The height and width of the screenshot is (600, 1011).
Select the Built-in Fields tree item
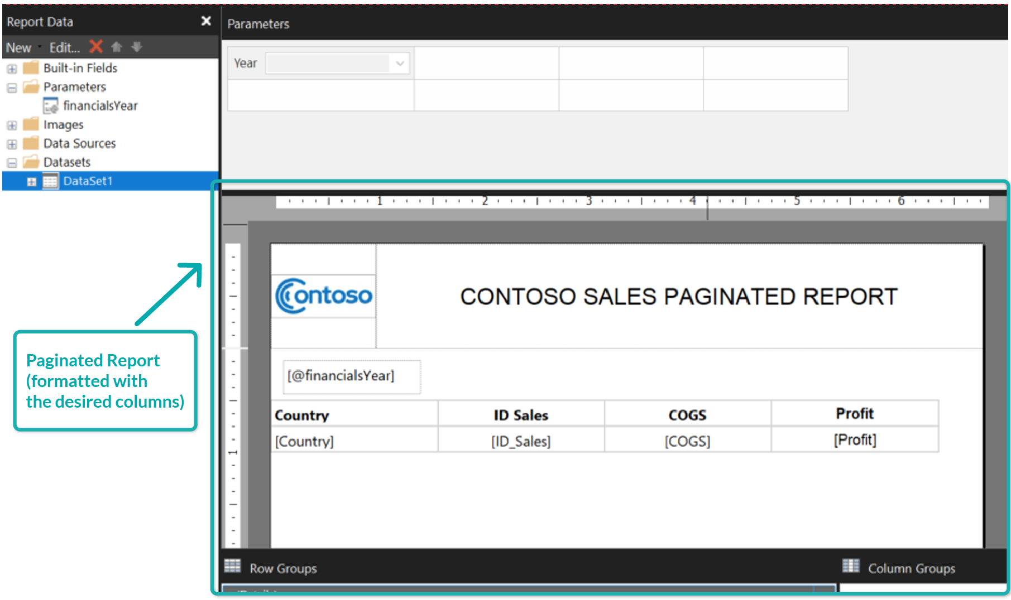[x=80, y=68]
